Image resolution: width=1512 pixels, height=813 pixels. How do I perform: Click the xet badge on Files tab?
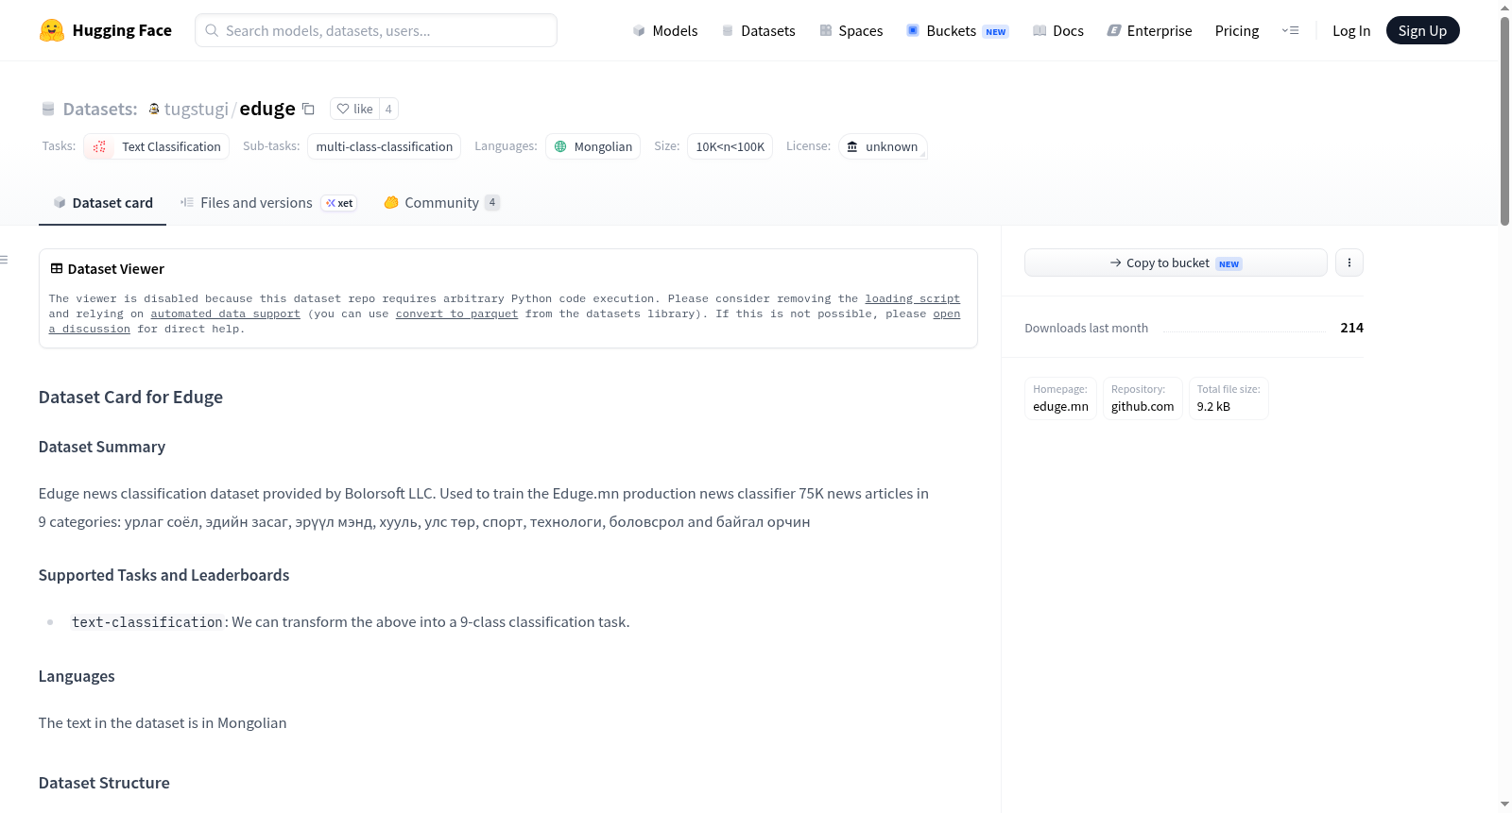pos(339,203)
